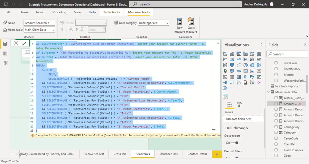Pick the Funnel visual
The height and width of the screenshot is (164, 309).
point(232,65)
